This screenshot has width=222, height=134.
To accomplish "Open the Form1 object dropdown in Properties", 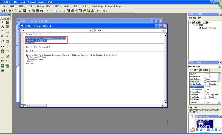I will pos(220,66).
